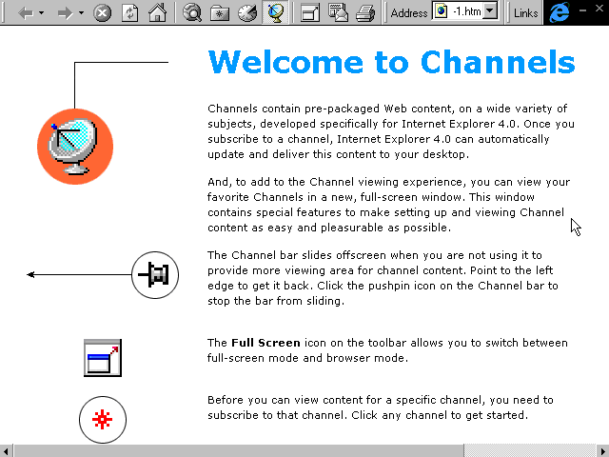Show the History pane icon

pyautogui.click(x=247, y=12)
